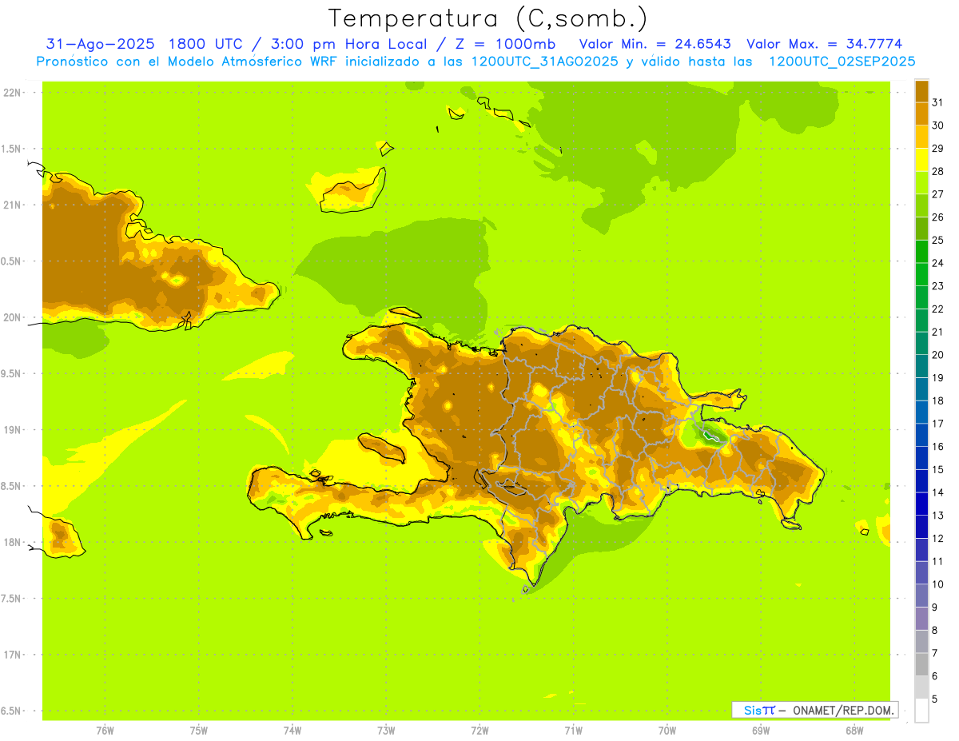Click the title "Temperatura (C,somb.)"
Image resolution: width=959 pixels, height=741 pixels.
[488, 18]
